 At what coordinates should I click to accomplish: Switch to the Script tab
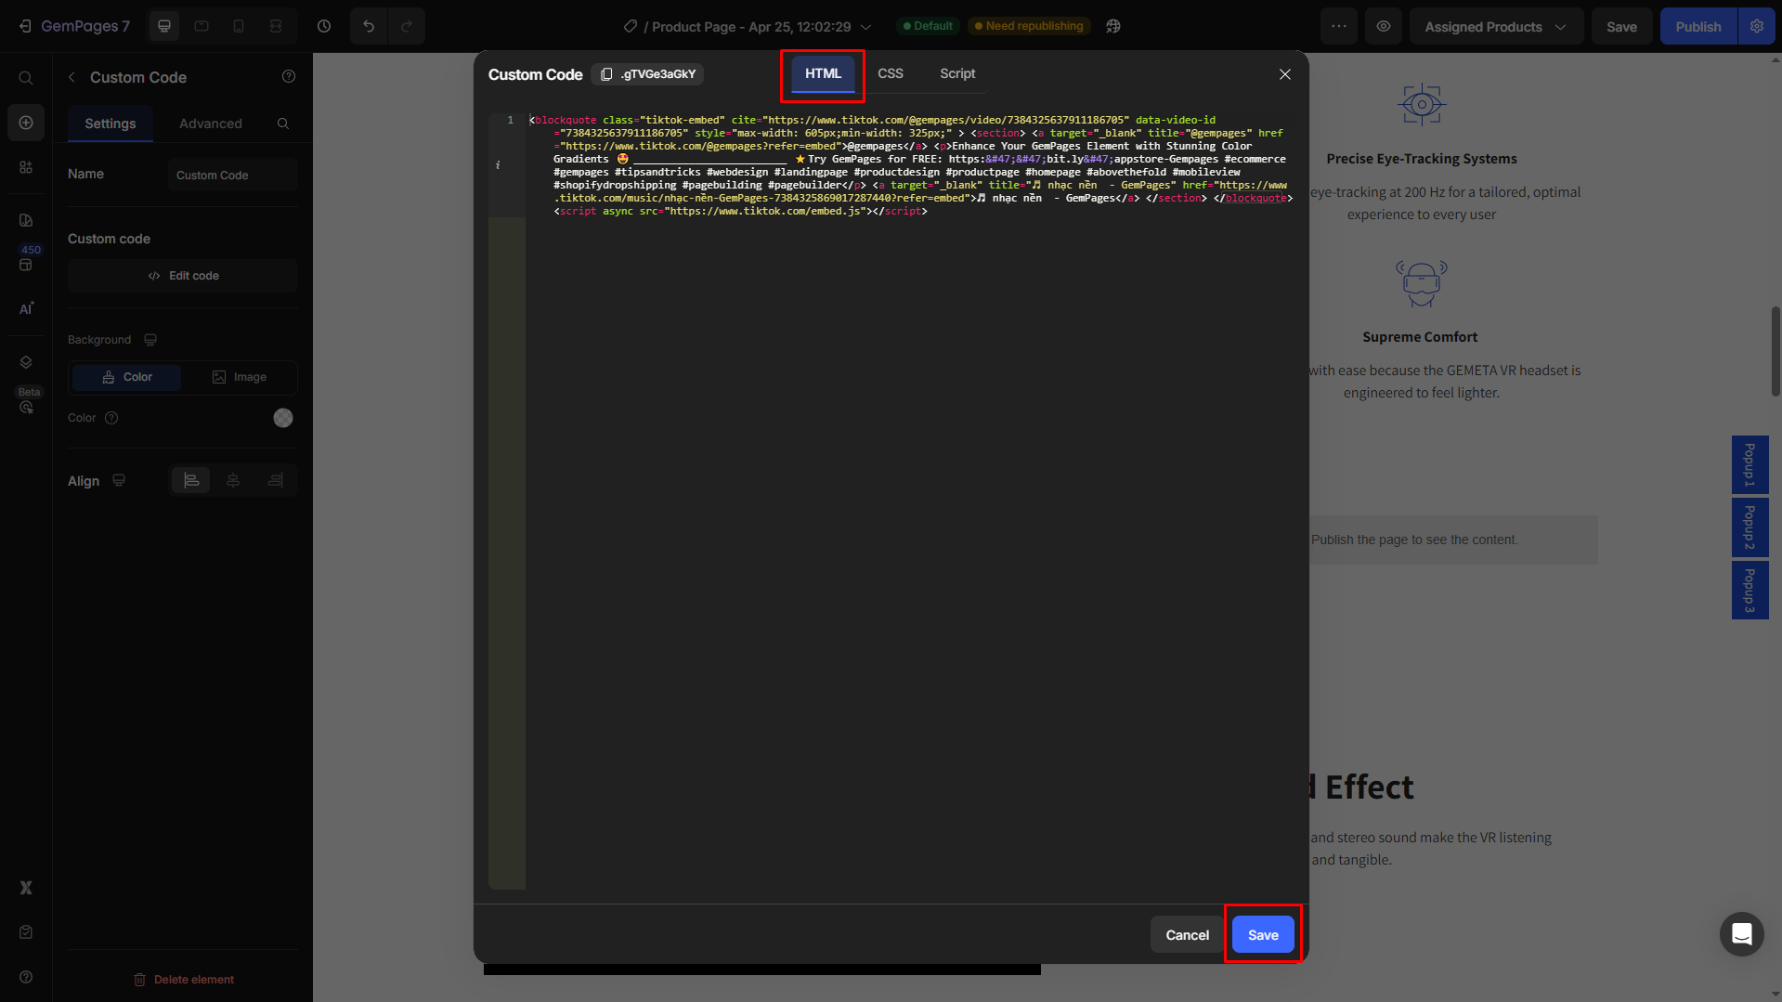pos(956,73)
